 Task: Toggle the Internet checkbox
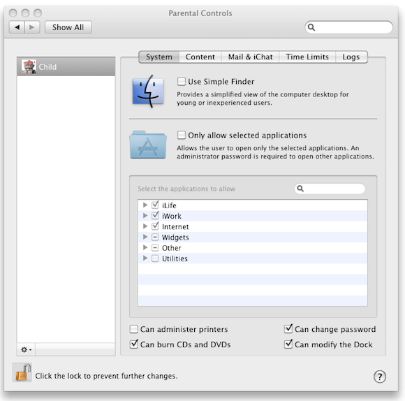click(x=155, y=226)
